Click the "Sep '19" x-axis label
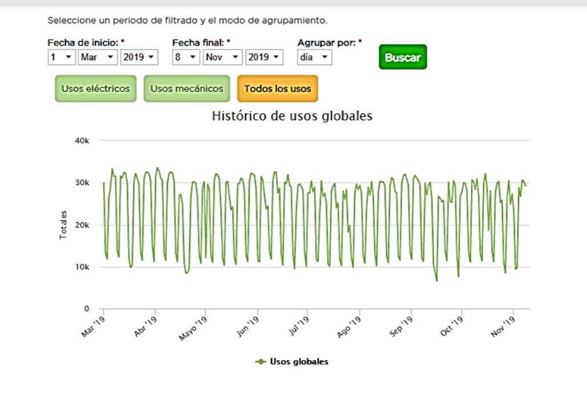 tap(401, 326)
